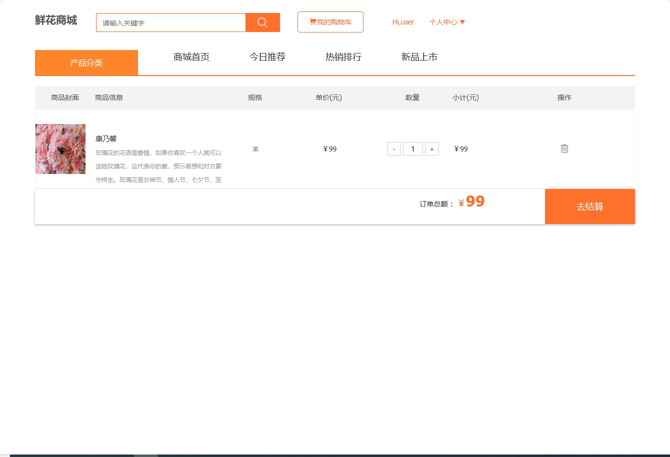Click the quantity number input box
This screenshot has width=670, height=457.
point(412,149)
